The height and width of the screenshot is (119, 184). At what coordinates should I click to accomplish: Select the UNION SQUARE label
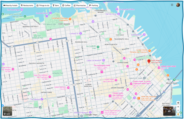(x=118, y=88)
